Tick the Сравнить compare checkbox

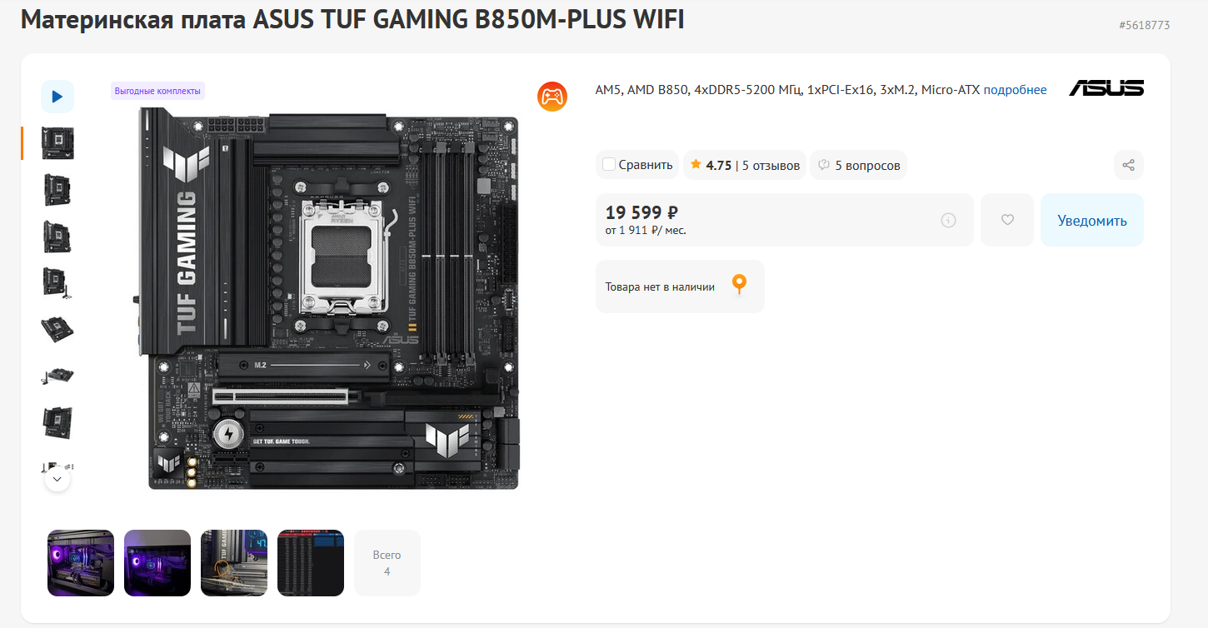609,165
